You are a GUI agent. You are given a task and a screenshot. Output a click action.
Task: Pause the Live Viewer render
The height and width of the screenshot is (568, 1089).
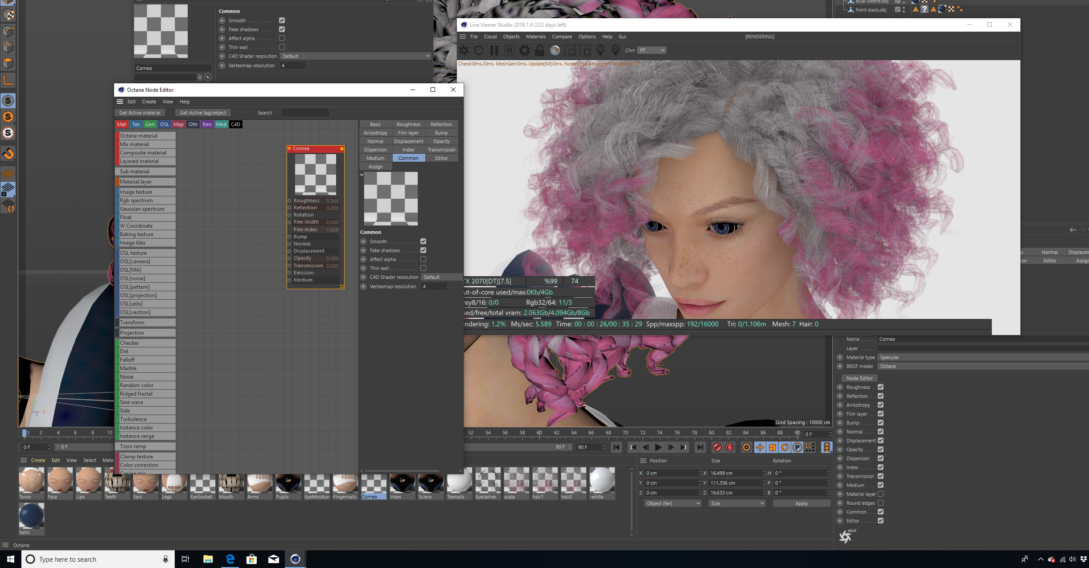(494, 50)
